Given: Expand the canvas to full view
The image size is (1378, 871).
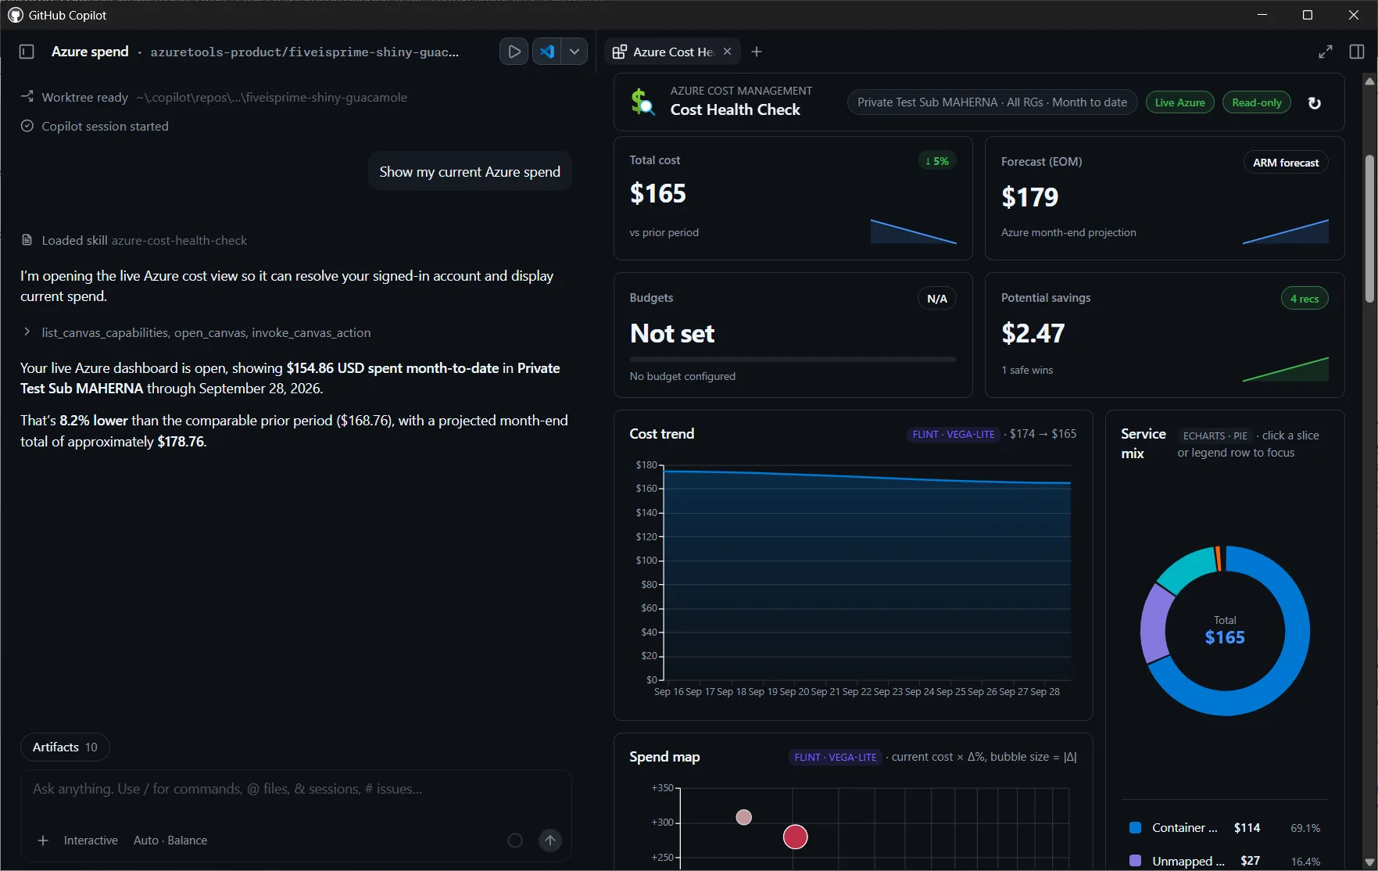Looking at the screenshot, I should pyautogui.click(x=1326, y=52).
